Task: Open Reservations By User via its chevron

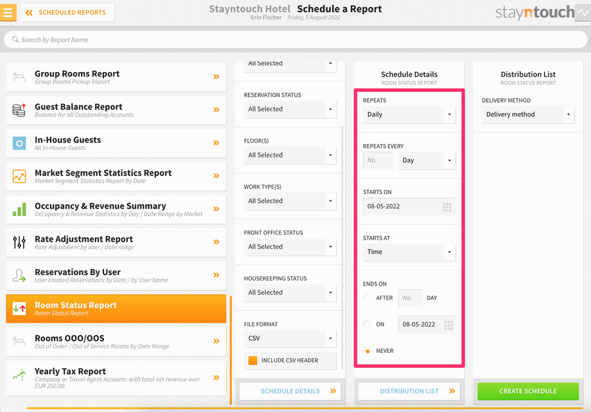Action: click(x=216, y=275)
